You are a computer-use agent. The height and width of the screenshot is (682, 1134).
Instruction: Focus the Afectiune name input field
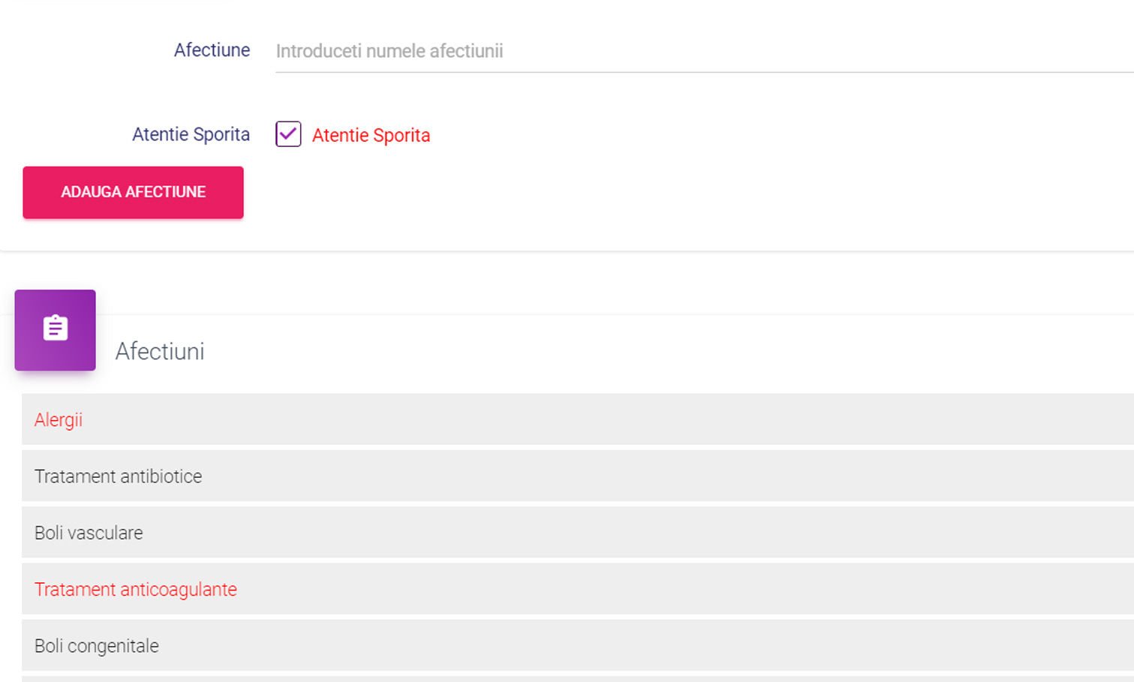(x=704, y=51)
